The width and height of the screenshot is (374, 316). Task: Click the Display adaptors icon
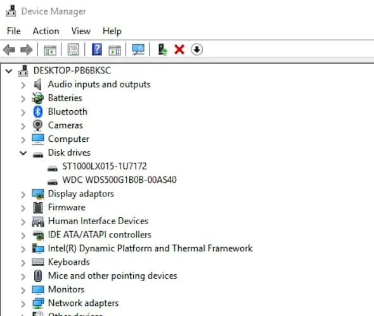[x=38, y=194]
